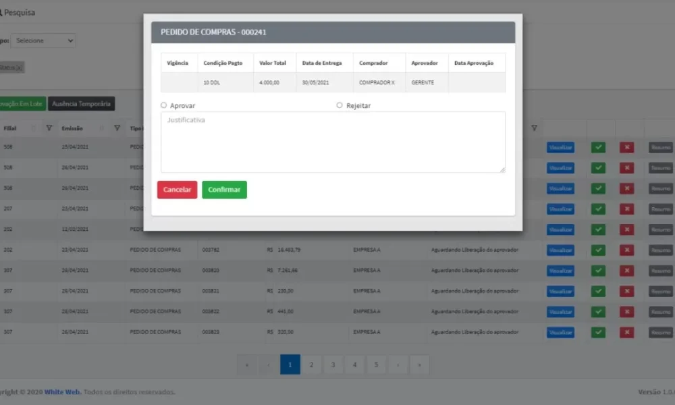Screen dimensions: 675x405
Task: Click in the Justificativa text area
Action: (x=333, y=142)
